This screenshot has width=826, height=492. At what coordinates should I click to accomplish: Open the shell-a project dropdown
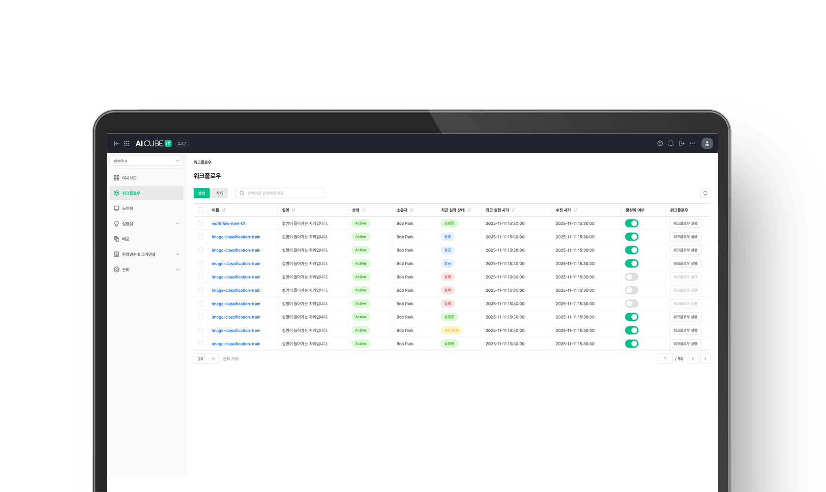(x=147, y=160)
